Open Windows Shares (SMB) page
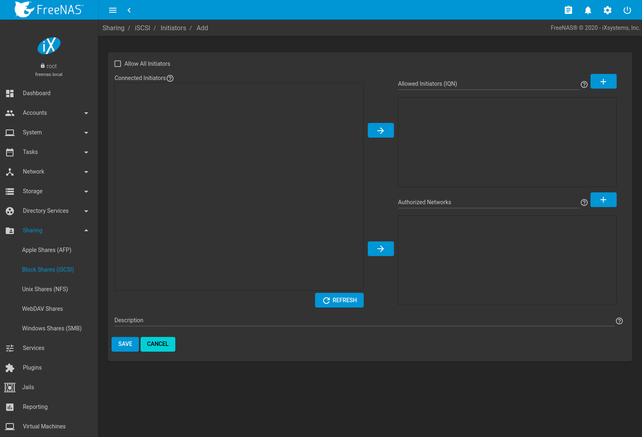This screenshot has width=642, height=437. click(x=52, y=328)
